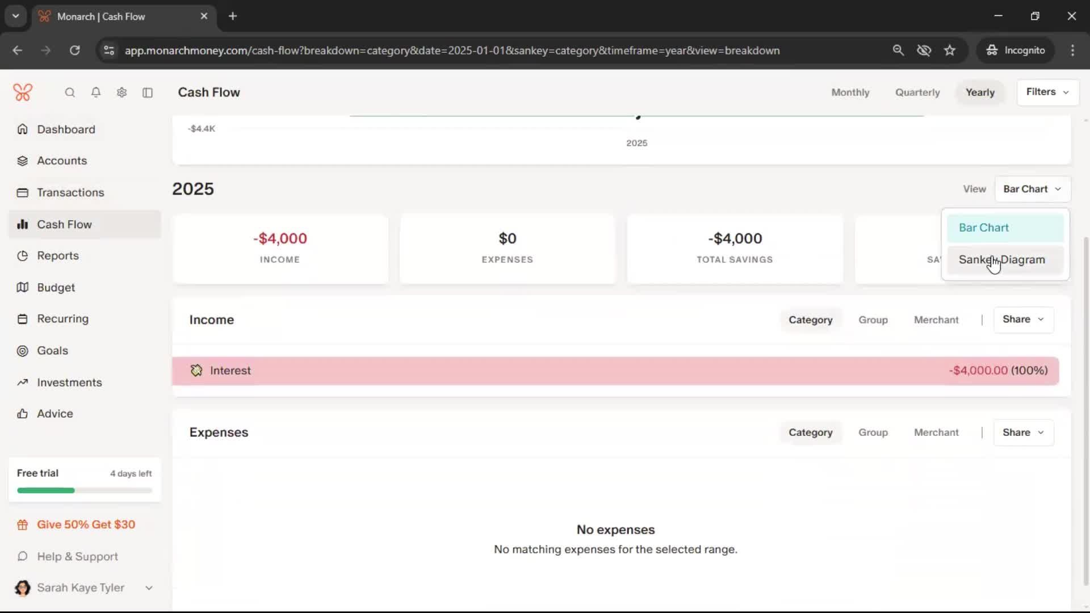This screenshot has height=613, width=1090.
Task: Click the Interest category icon
Action: click(x=196, y=371)
